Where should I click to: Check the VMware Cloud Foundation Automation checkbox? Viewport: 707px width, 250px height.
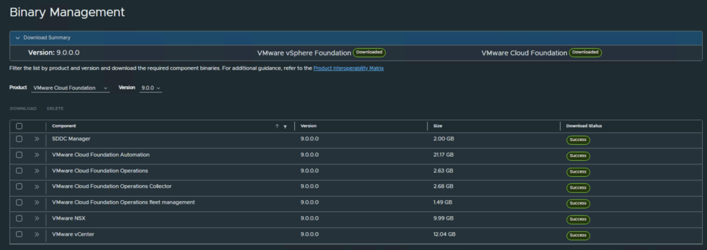[19, 155]
